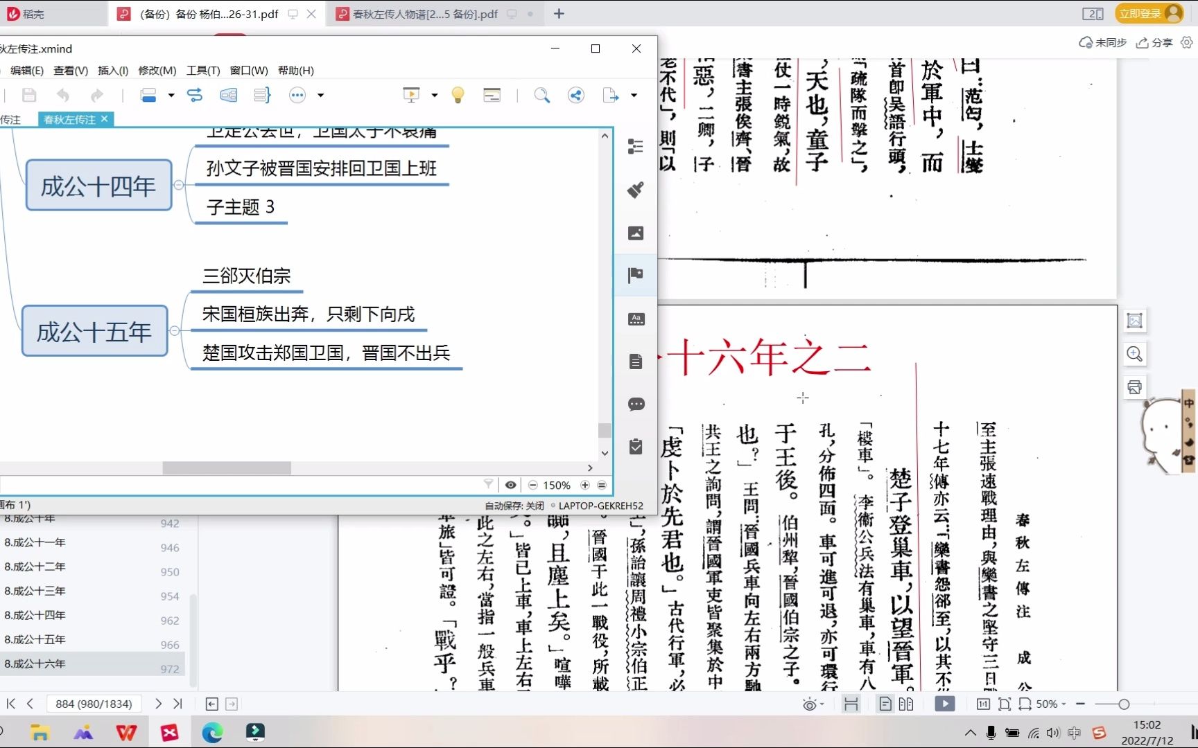Click the Undo arrow in XMind toolbar
Screen dimensions: 1198x748
point(63,96)
